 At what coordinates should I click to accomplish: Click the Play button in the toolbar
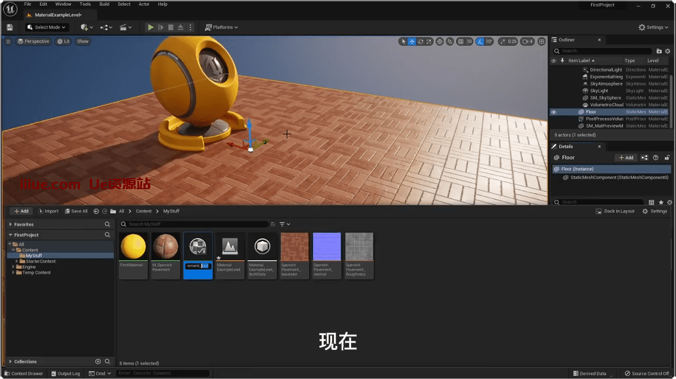(x=151, y=27)
